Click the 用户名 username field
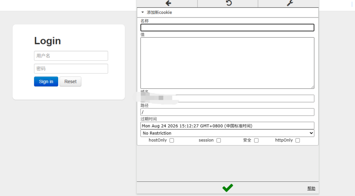355x196 pixels. click(71, 56)
